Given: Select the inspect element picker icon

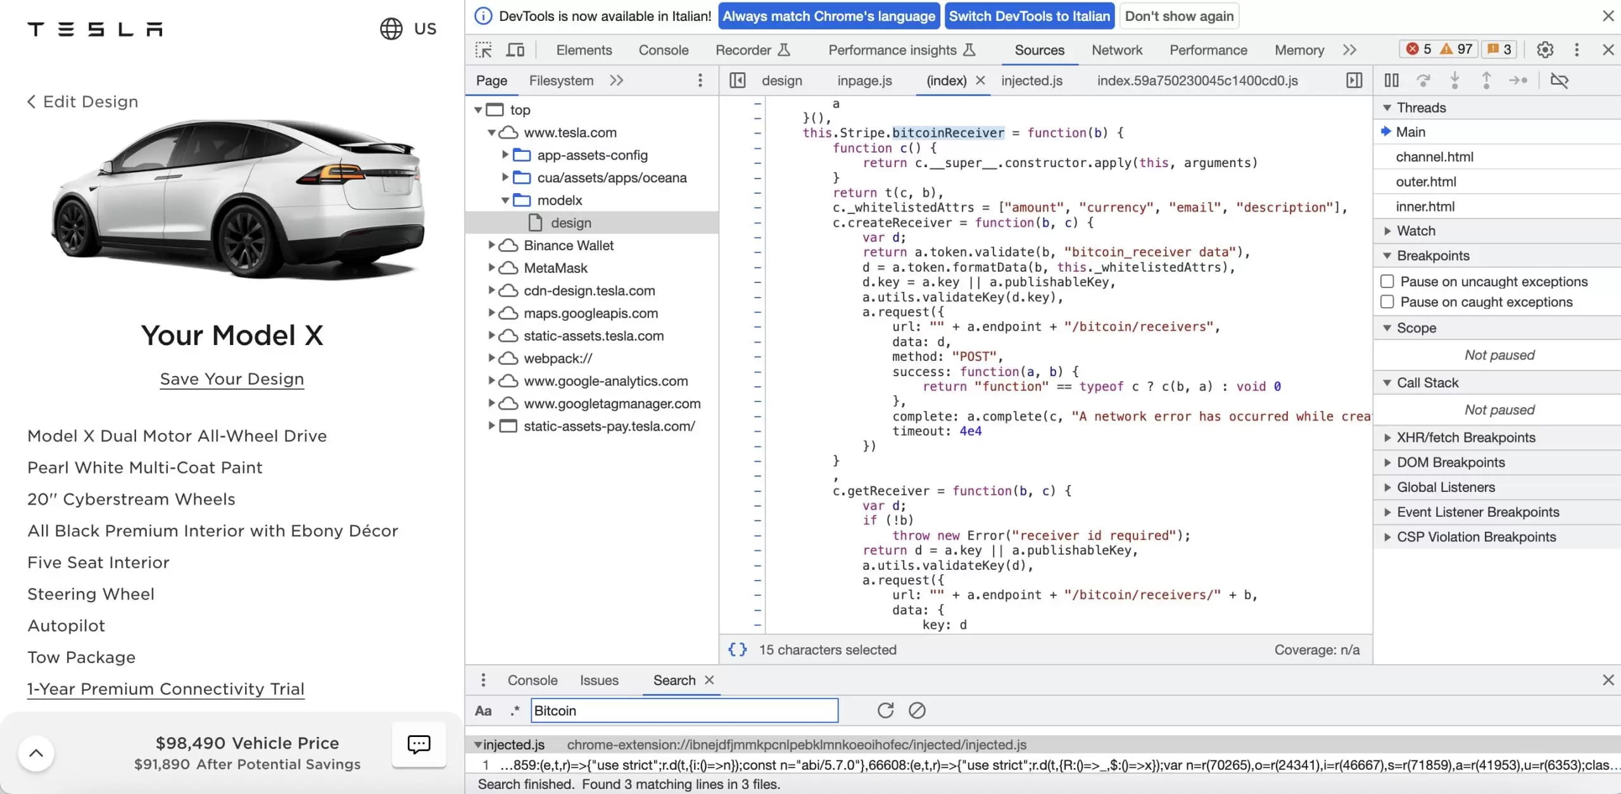Looking at the screenshot, I should 484,50.
